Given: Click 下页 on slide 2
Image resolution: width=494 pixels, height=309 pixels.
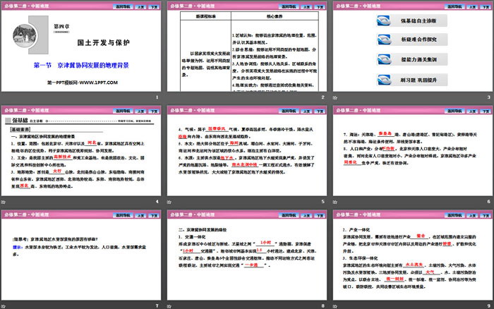Looking at the screenshot, I should point(320,6).
